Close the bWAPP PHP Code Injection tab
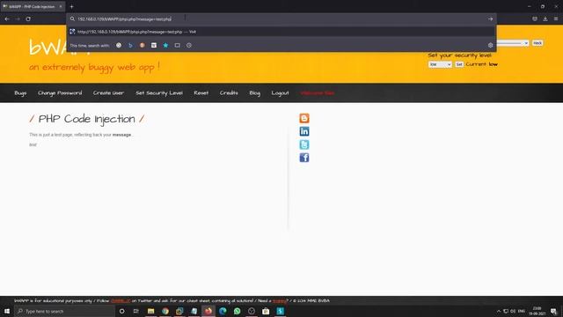The height and width of the screenshot is (317, 563). pos(61,6)
